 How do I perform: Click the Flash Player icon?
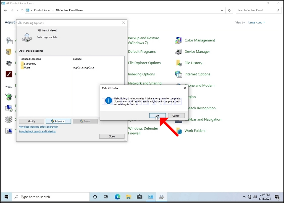[9, 74]
